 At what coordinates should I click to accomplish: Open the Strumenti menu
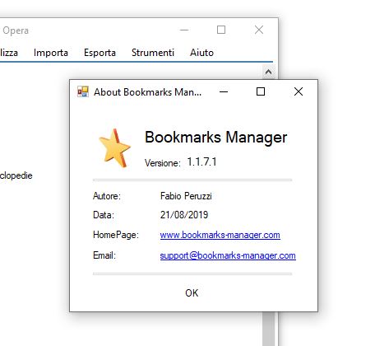coord(153,53)
